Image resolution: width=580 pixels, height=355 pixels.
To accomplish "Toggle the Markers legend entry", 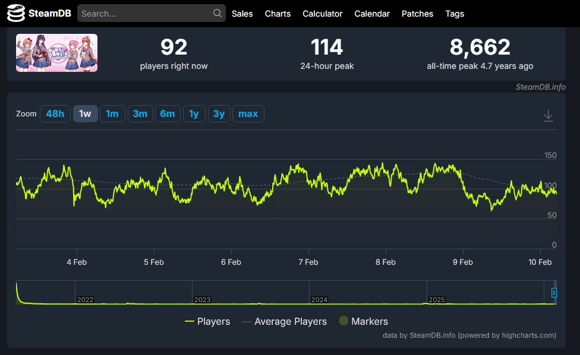I will click(x=364, y=321).
